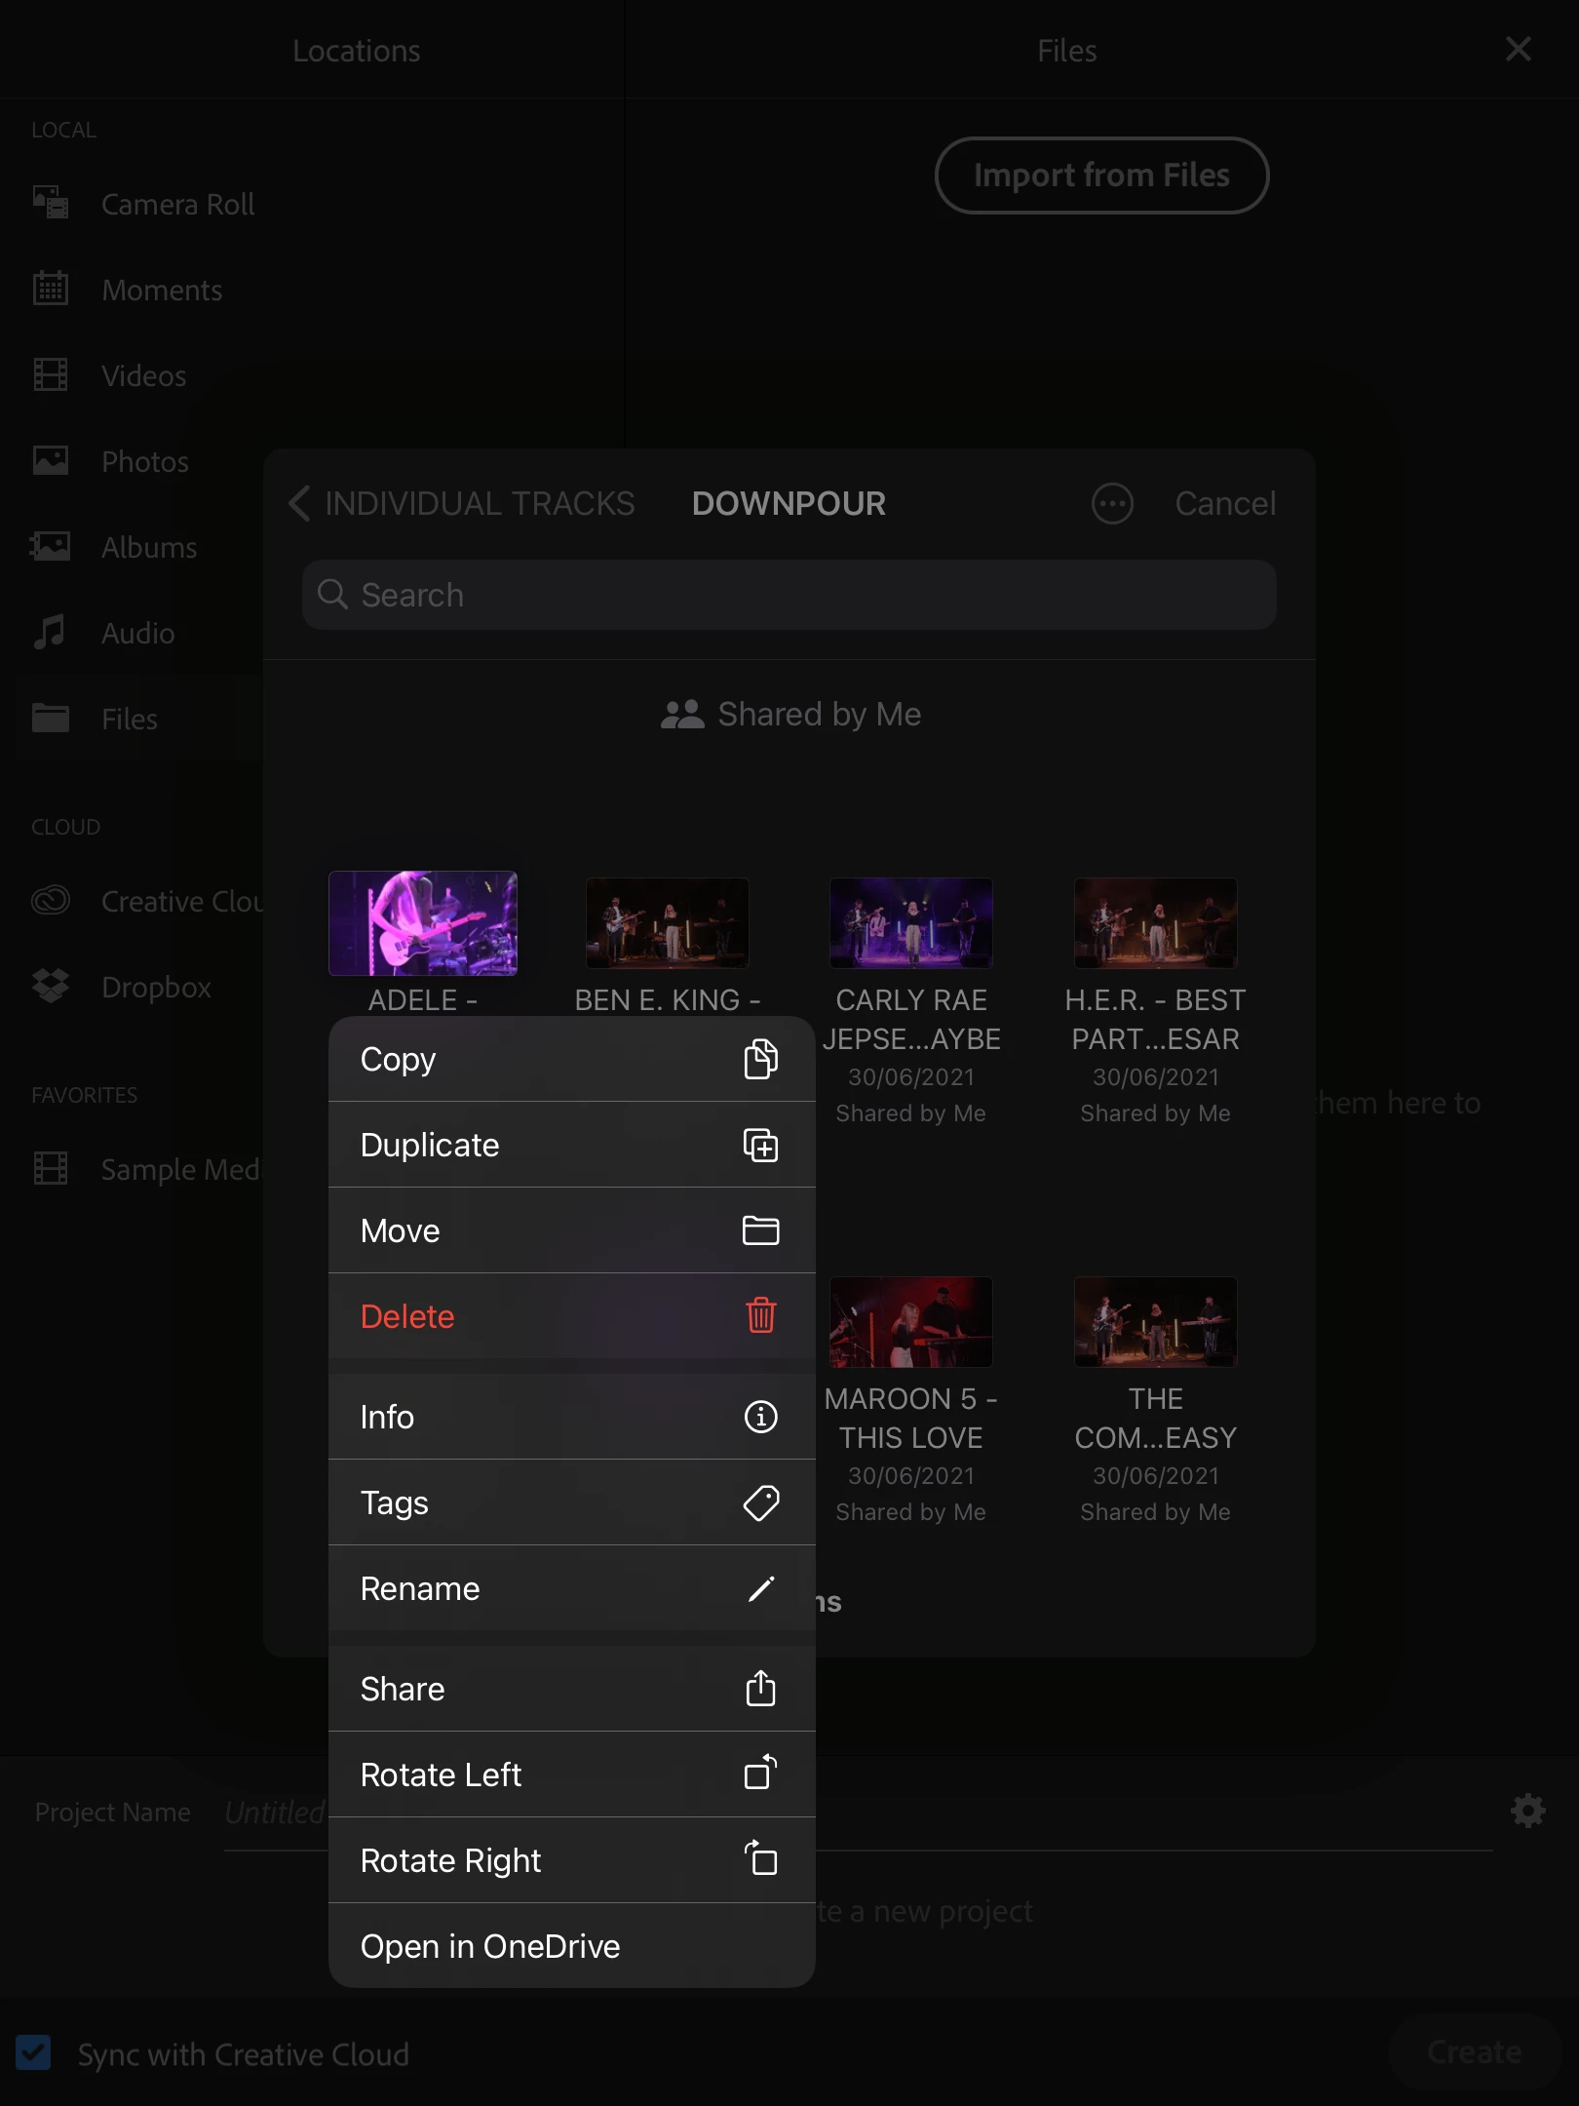Click the Share upload icon
1579x2106 pixels.
coord(760,1688)
